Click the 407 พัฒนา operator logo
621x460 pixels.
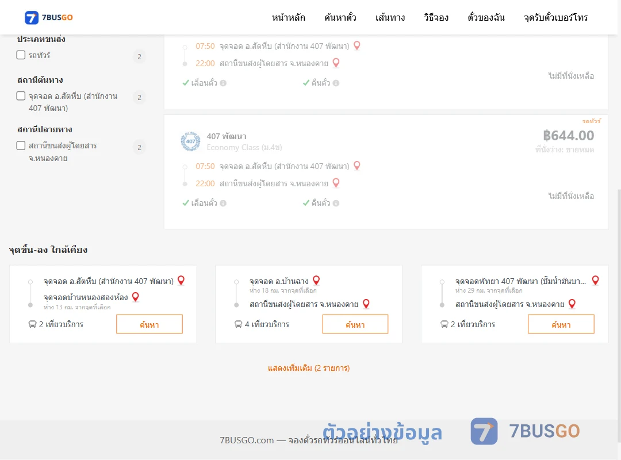tap(190, 141)
